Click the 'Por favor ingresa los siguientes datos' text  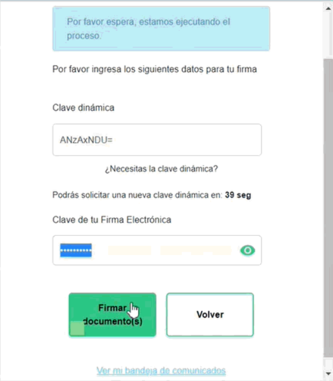coord(155,69)
